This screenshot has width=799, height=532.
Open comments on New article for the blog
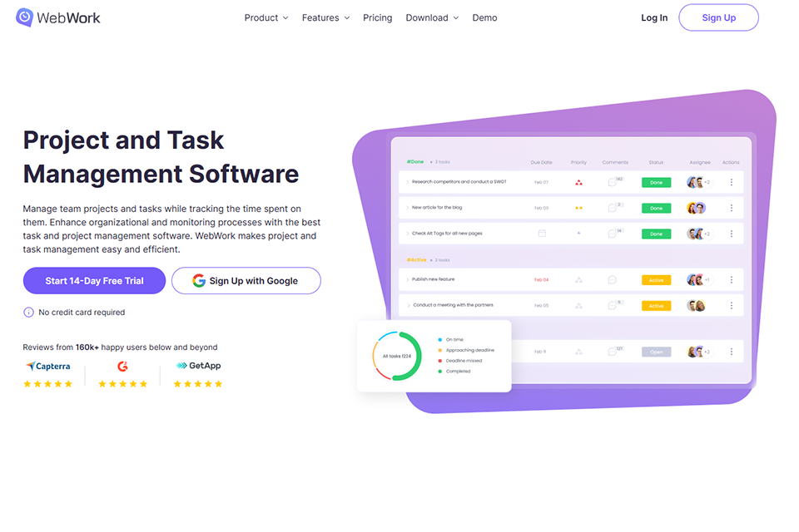click(615, 207)
